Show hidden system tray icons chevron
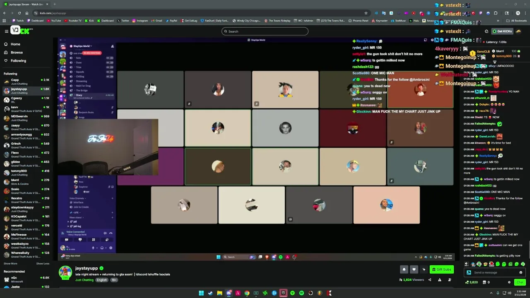The width and height of the screenshot is (530, 298). click(491, 293)
